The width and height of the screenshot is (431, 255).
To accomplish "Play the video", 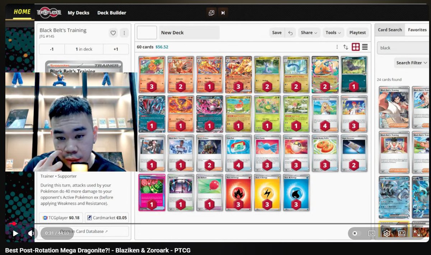I will 15,233.
